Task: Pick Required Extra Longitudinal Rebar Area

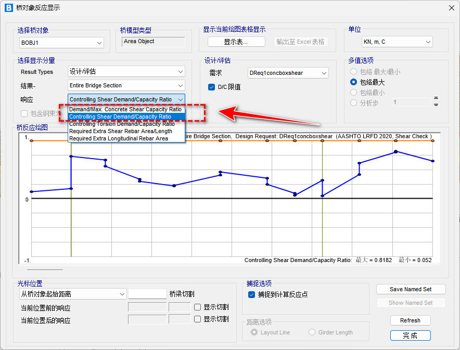Action: point(119,139)
